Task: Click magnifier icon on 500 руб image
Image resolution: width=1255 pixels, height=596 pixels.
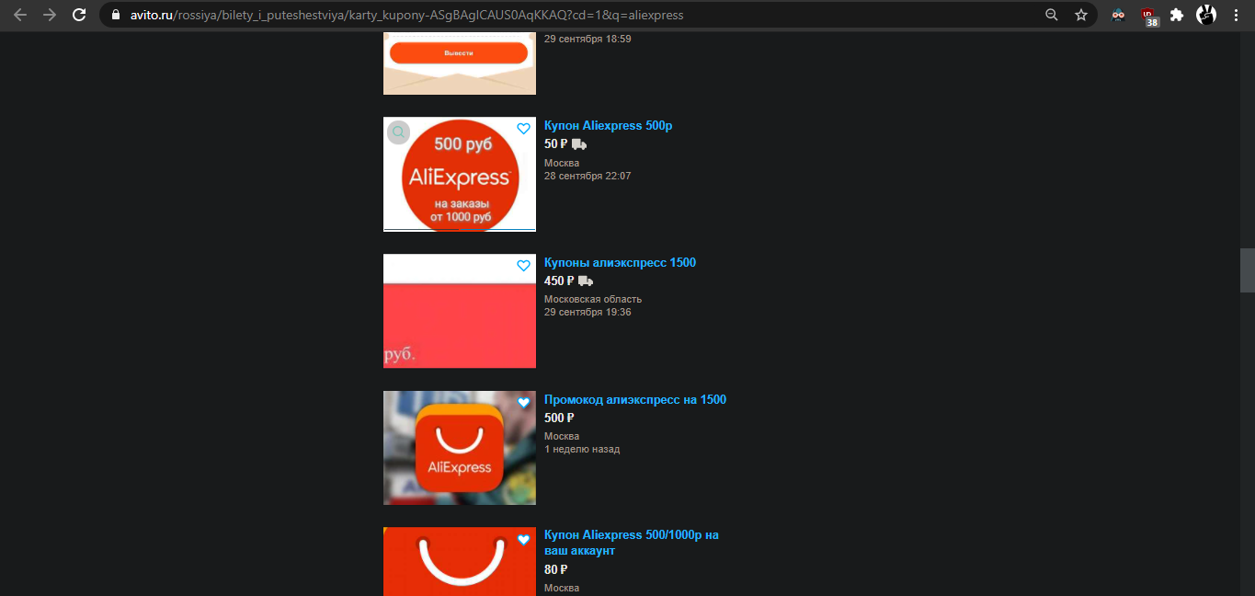Action: 398,132
